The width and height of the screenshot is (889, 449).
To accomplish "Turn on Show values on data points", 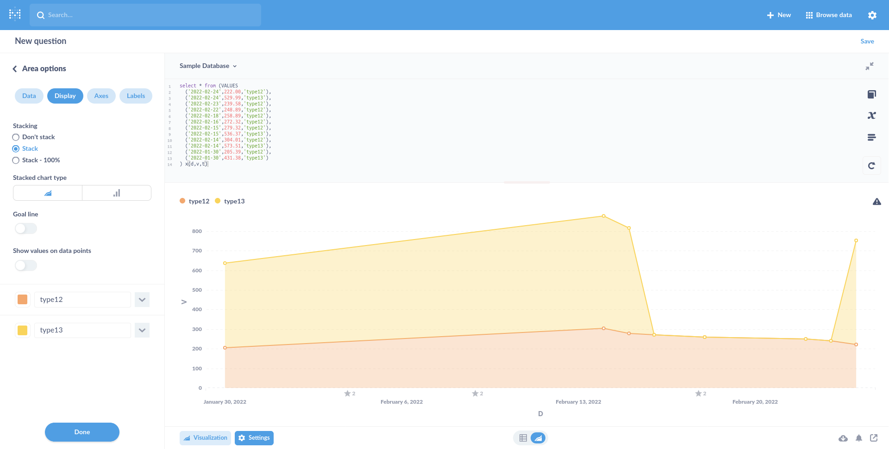I will (25, 265).
